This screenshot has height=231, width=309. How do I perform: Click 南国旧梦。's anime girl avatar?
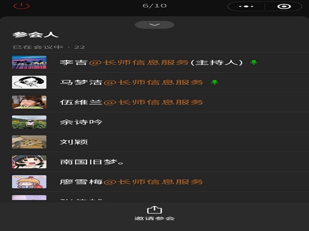point(29,162)
